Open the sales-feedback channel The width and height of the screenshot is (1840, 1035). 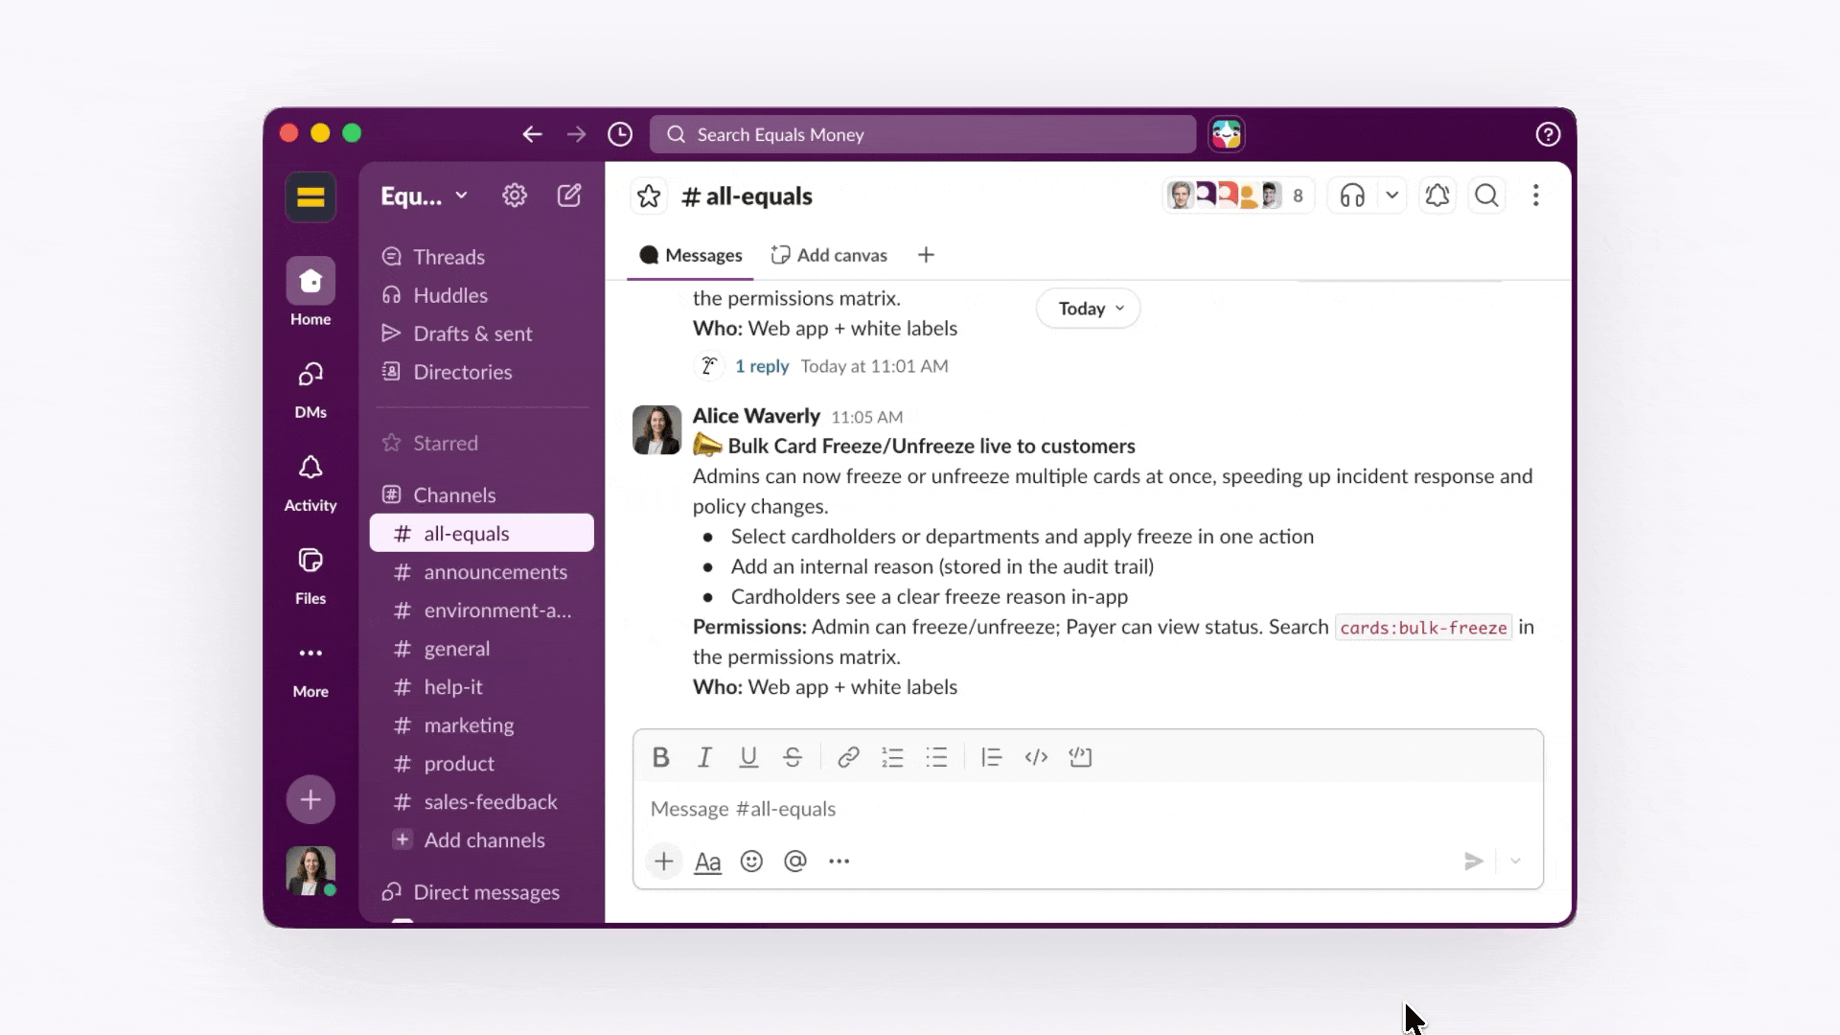click(x=481, y=802)
